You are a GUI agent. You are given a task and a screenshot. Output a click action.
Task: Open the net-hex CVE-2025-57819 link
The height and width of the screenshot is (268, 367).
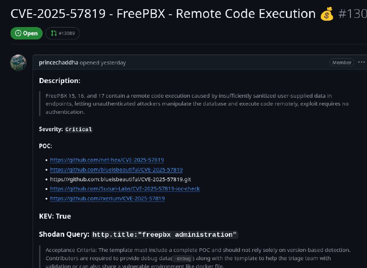point(107,160)
